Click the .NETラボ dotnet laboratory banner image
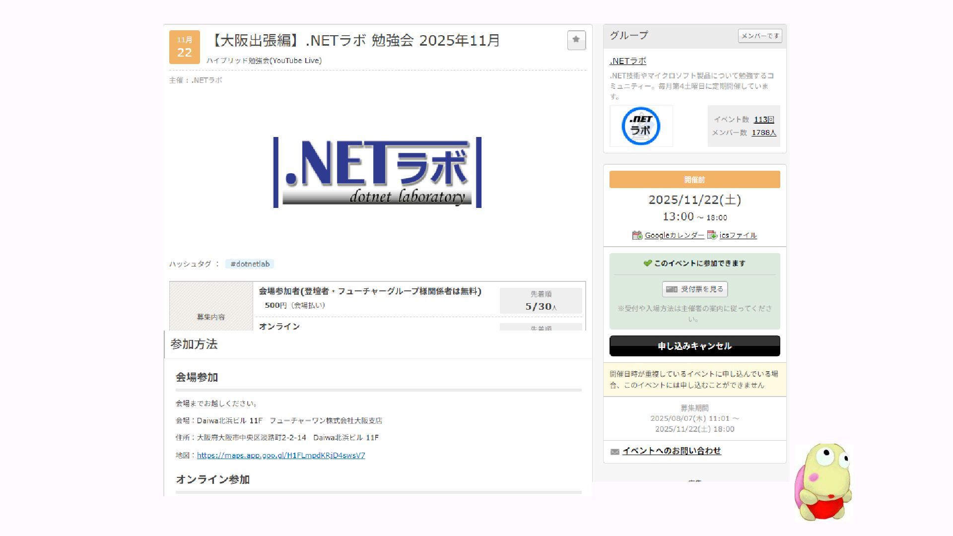 pos(377,172)
